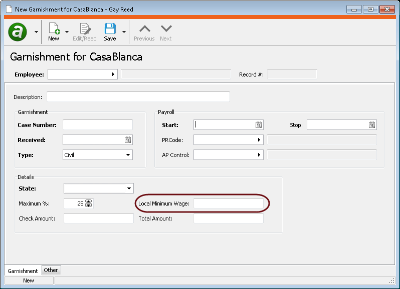Expand the Employee lookup arrow
The height and width of the screenshot is (289, 400).
pos(113,74)
